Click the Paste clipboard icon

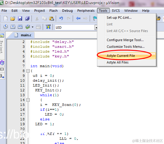coord(52,18)
